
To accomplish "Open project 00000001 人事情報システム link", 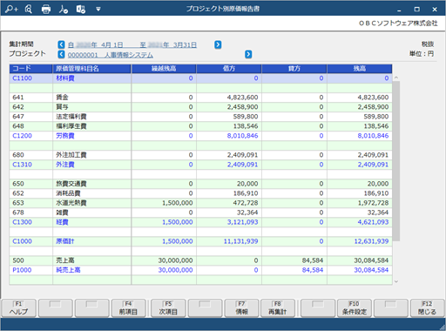I will pos(111,55).
